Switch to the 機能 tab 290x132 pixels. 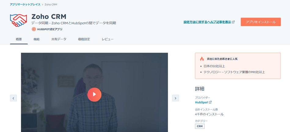[37, 39]
